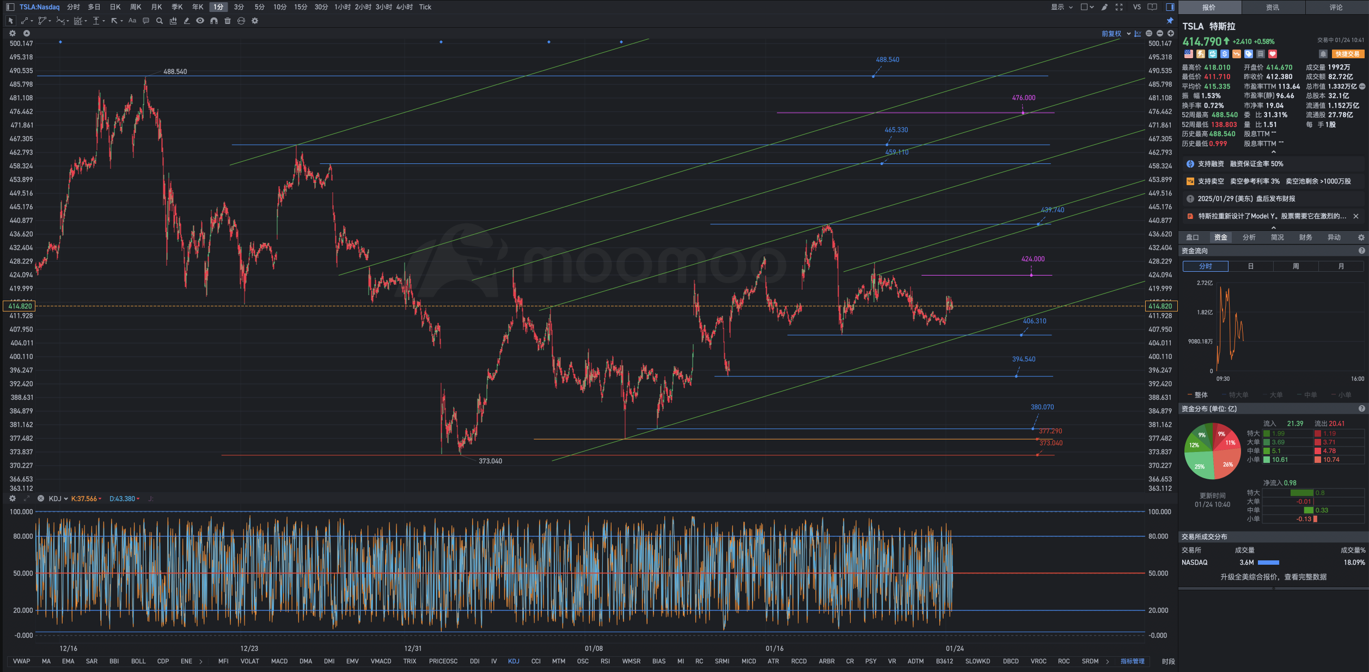
Task: Click the magnifier zoom tool
Action: (160, 21)
